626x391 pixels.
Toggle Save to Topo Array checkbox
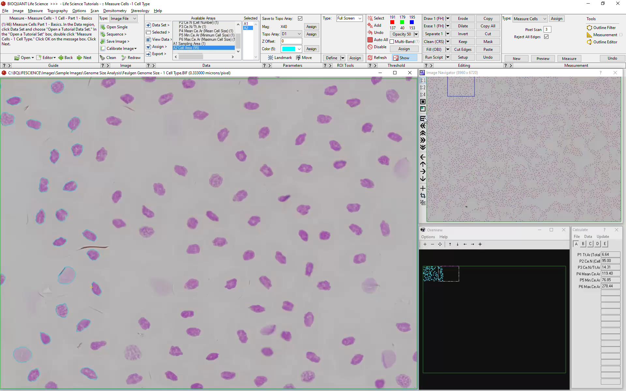click(x=300, y=18)
